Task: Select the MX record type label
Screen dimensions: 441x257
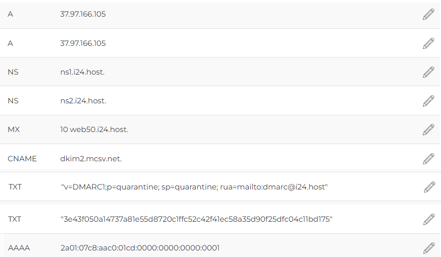Action: point(14,130)
